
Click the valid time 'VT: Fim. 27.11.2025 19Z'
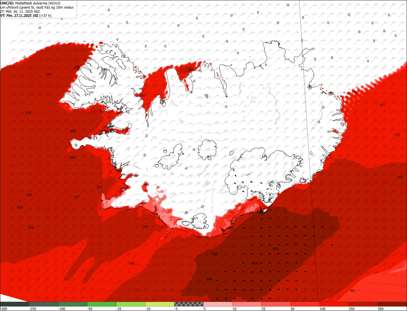click(19, 16)
